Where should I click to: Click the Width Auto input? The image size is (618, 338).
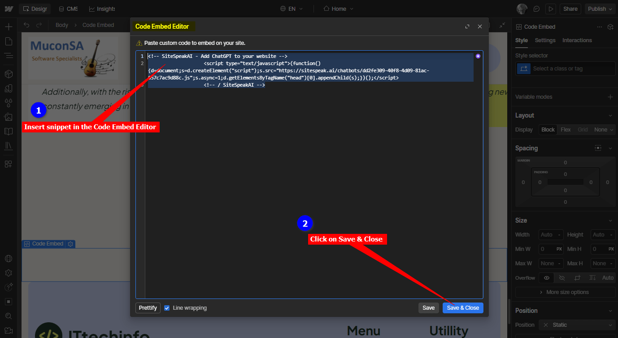551,235
